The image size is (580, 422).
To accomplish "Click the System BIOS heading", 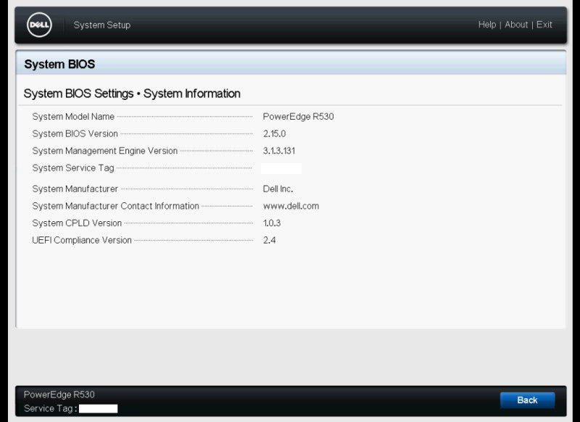I will pyautogui.click(x=59, y=65).
